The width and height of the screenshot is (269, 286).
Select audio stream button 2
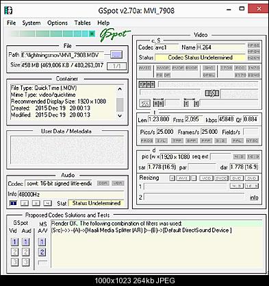click(25, 203)
